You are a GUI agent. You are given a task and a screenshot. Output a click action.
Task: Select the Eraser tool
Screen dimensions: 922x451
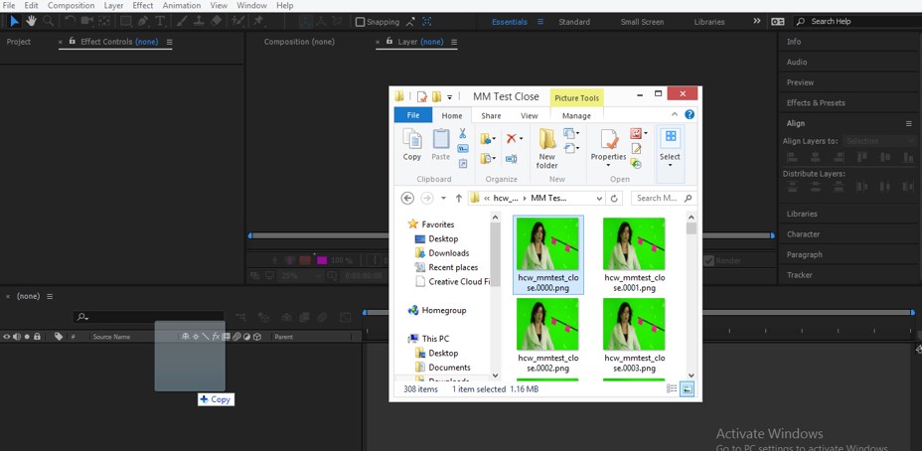217,21
